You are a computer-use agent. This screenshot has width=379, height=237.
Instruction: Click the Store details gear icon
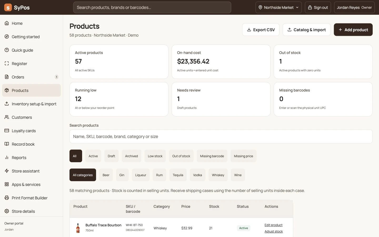(x=7, y=211)
